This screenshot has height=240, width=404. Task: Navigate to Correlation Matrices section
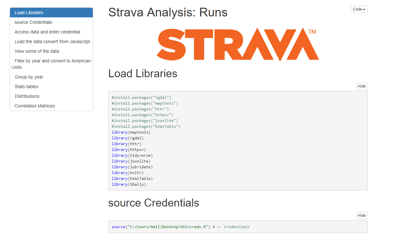[51, 106]
